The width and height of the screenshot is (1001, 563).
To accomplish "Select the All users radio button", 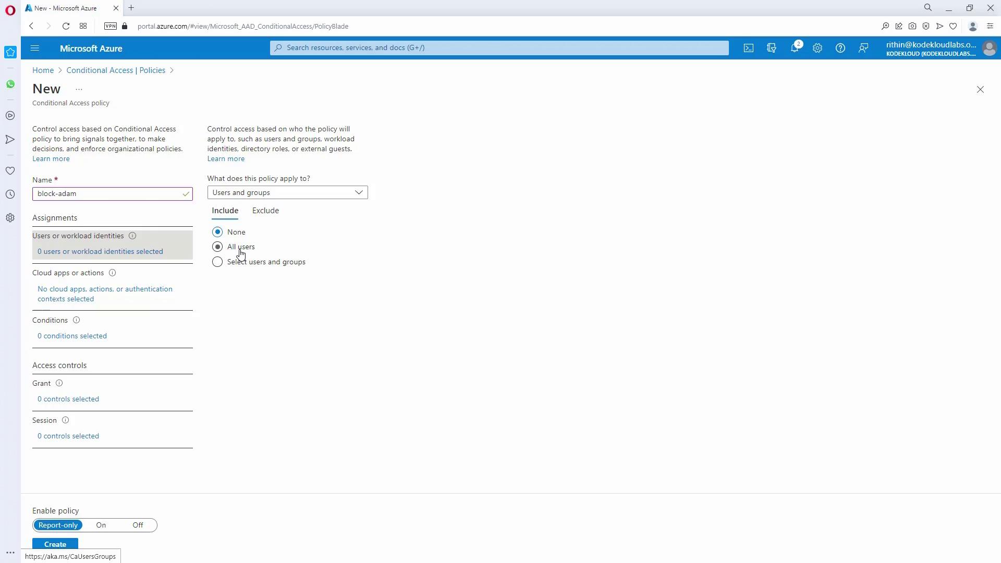I will pyautogui.click(x=217, y=247).
